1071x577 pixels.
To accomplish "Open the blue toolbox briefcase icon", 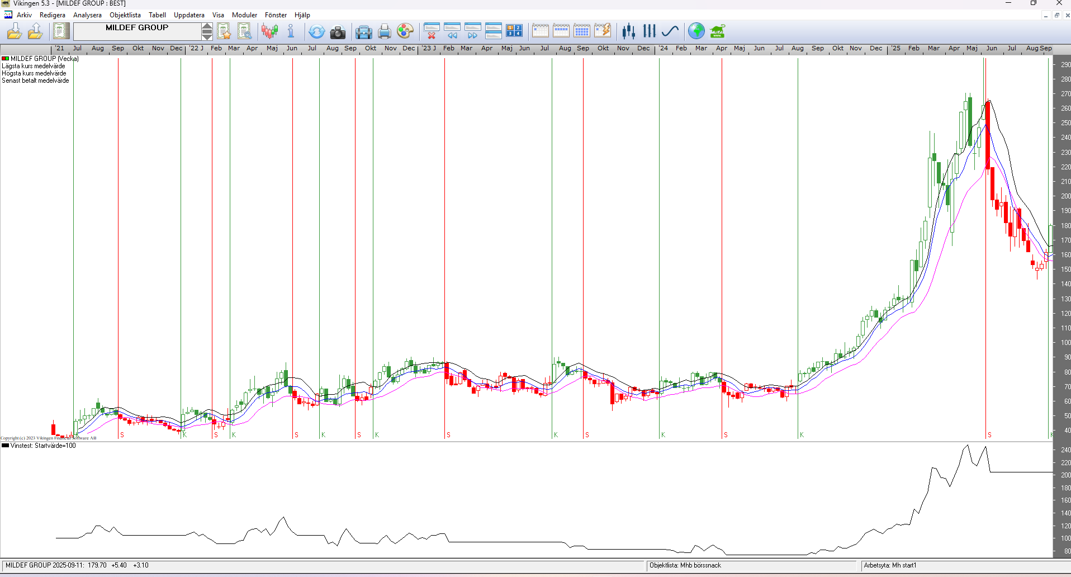I will coord(364,32).
